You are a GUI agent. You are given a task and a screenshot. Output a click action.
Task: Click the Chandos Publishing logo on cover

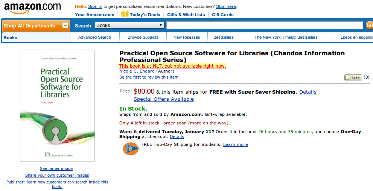pyautogui.click(x=59, y=155)
